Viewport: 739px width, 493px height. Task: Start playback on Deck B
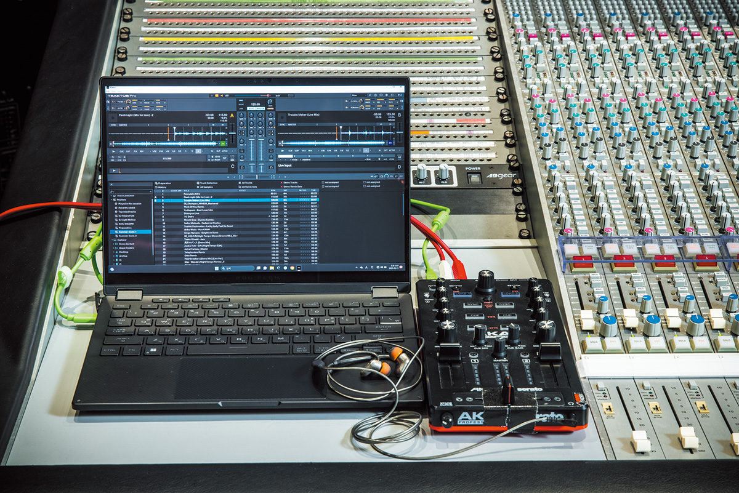pyautogui.click(x=283, y=151)
